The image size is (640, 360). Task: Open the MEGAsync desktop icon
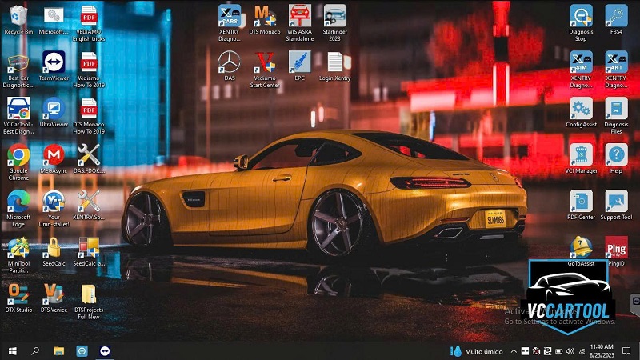tap(54, 154)
